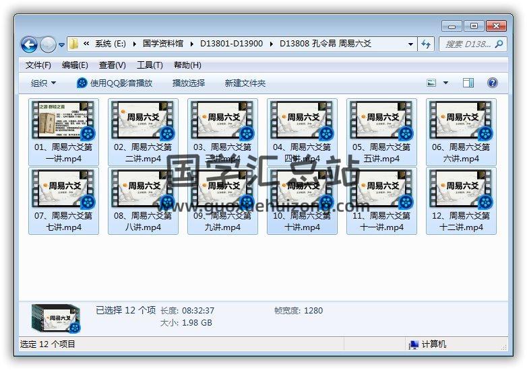This screenshot has height=370, width=527.
Task: Navigate to 系统 (E:) in address bar
Action: (111, 44)
